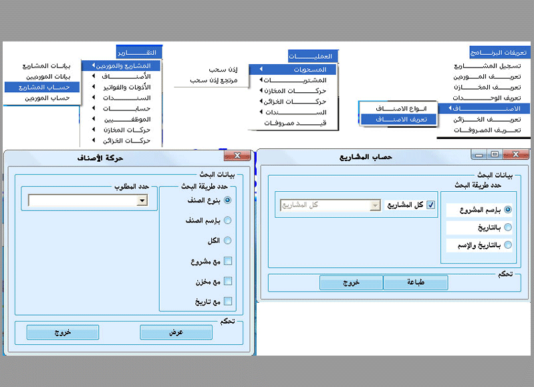Viewport: 534px width, 387px height.
Task: Select الأصناف entry in reports menu
Action: [x=121, y=76]
